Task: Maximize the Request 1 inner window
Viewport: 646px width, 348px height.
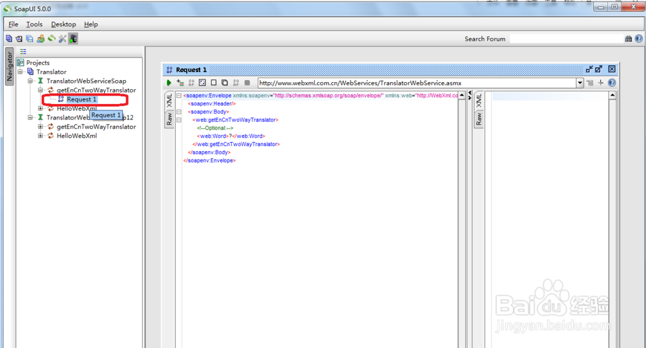Action: pos(599,69)
